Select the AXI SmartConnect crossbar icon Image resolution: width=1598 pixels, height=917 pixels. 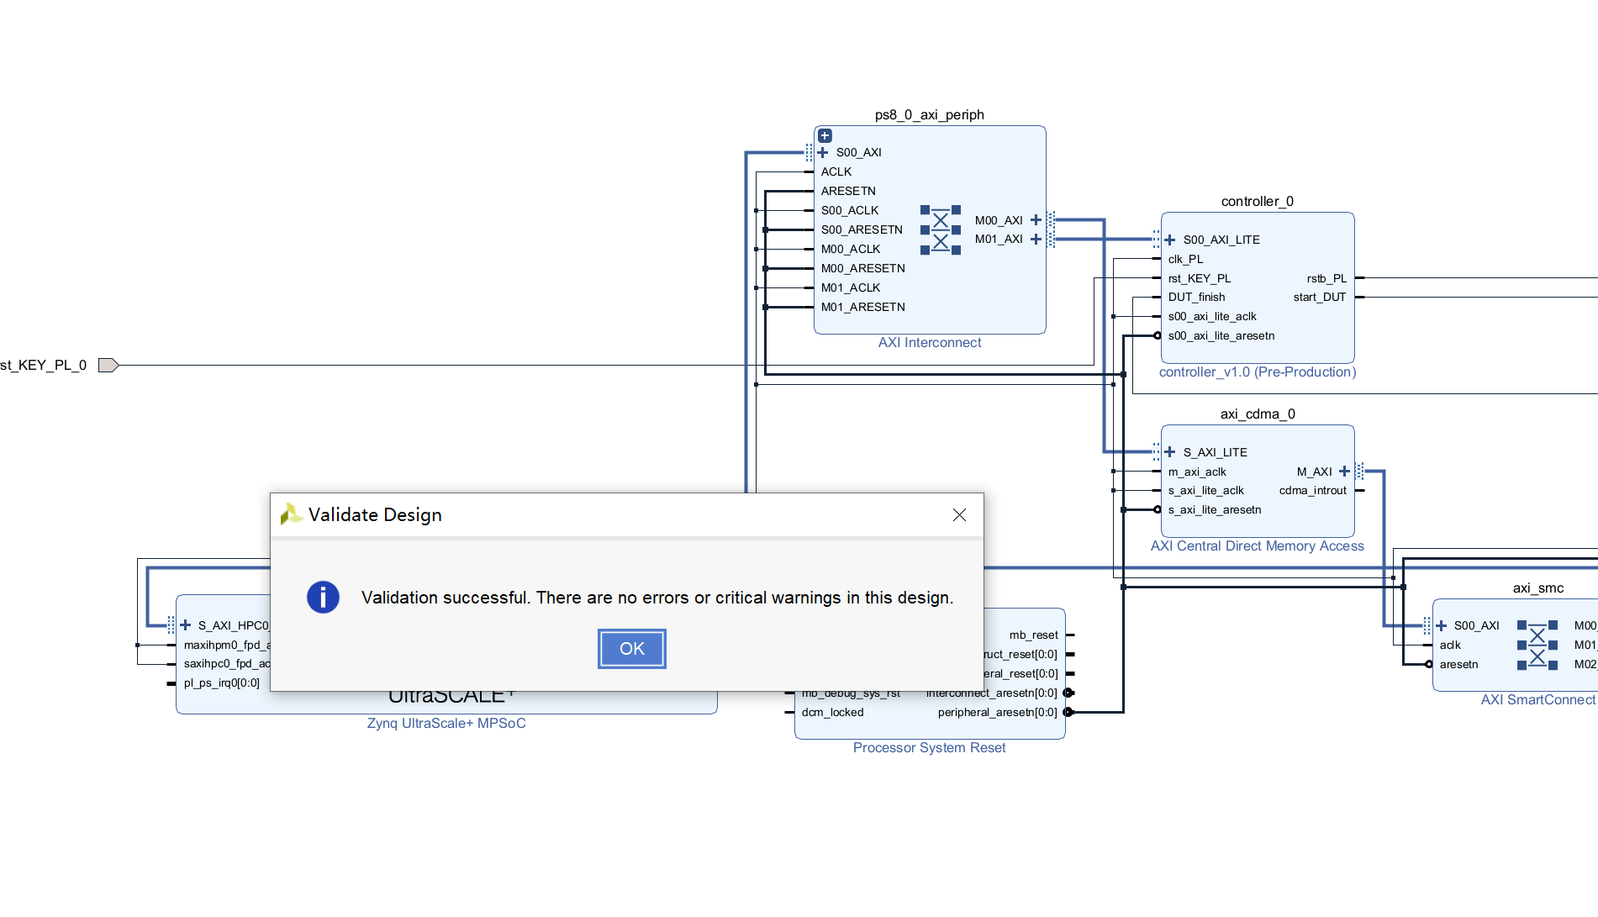point(1537,645)
